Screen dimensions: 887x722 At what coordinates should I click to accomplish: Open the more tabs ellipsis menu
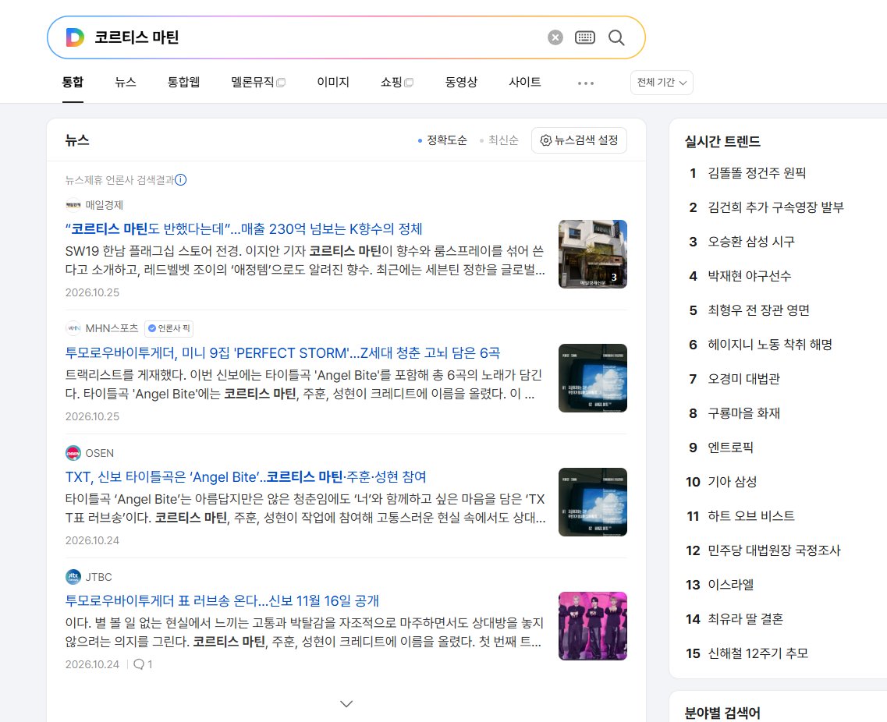pyautogui.click(x=586, y=83)
